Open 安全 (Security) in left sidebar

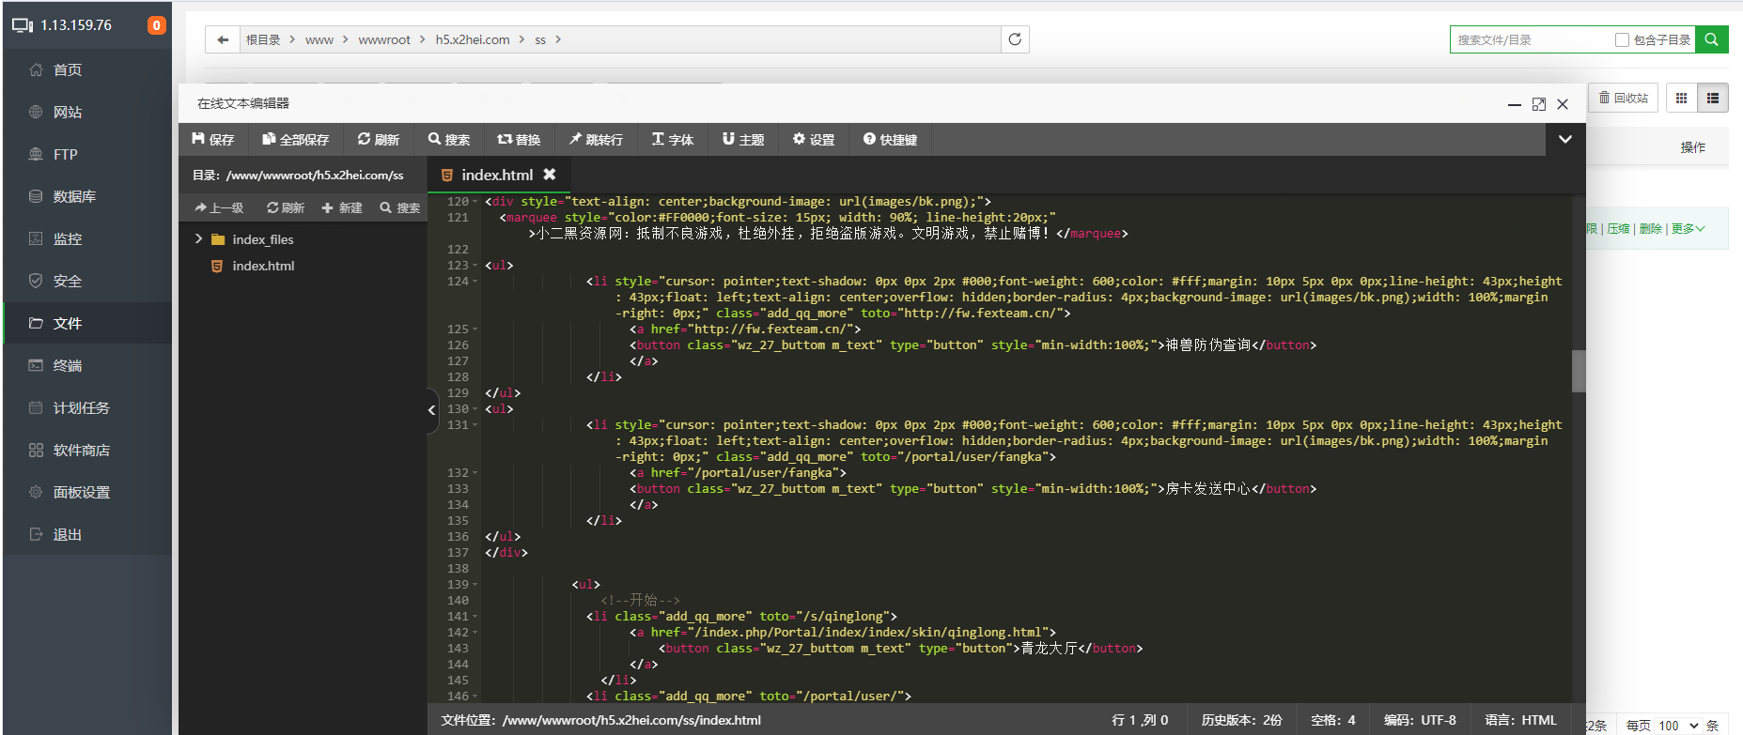[x=87, y=282]
